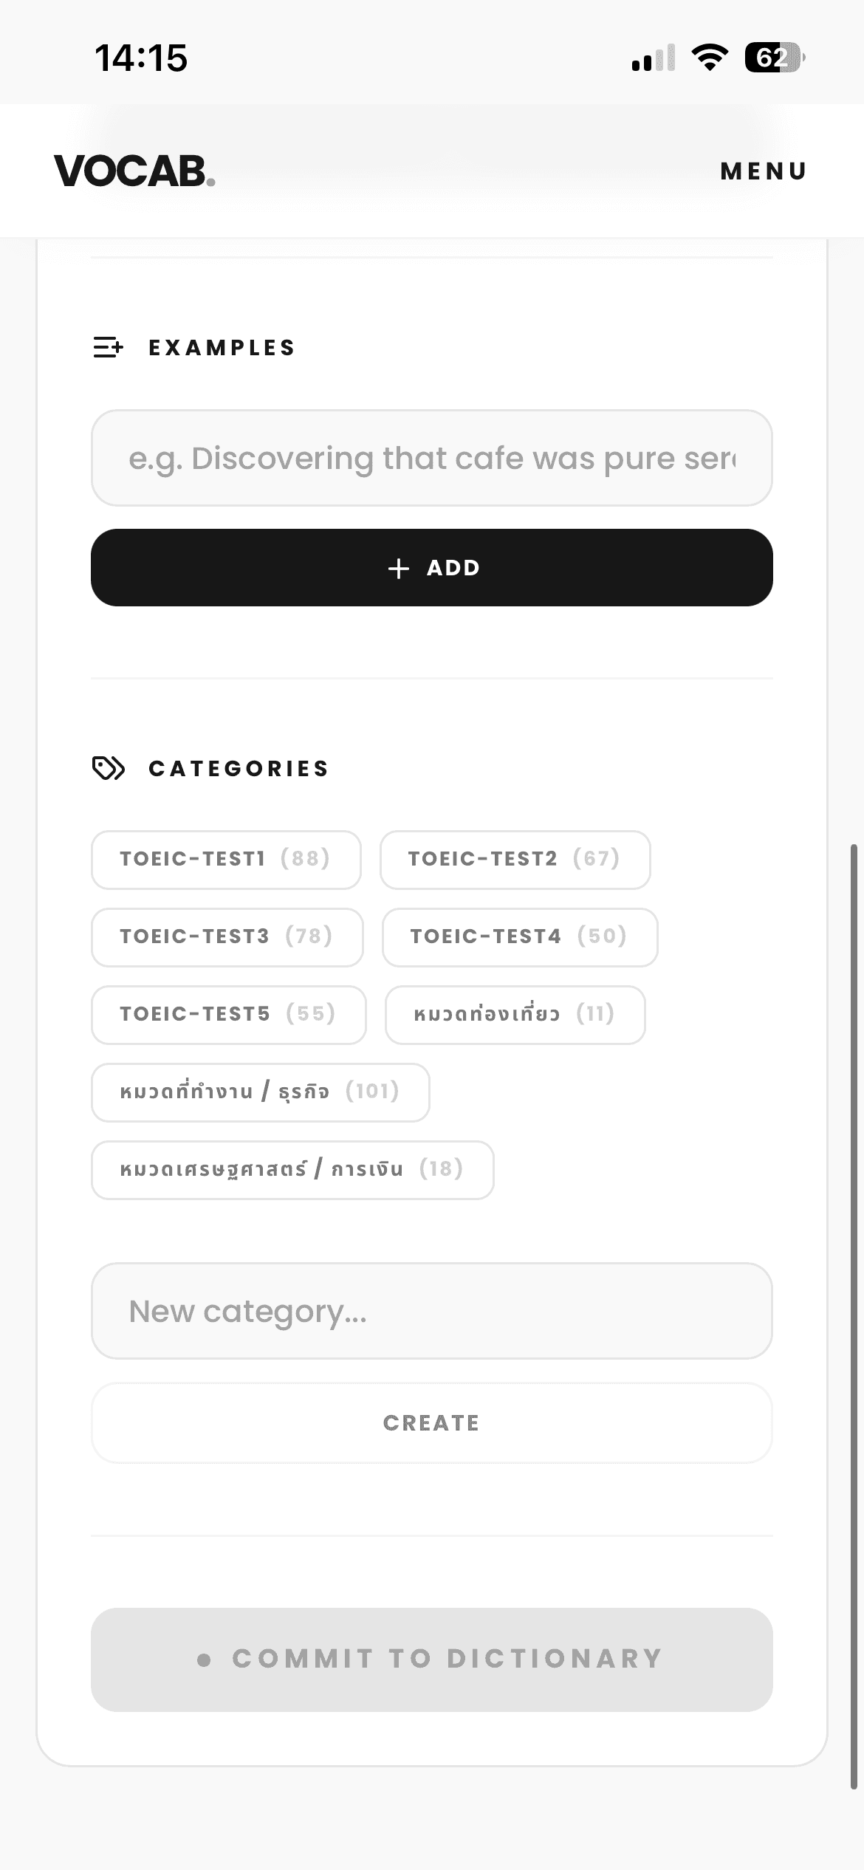Select the หมวดเศรษฐศาสตร์ / การเงิน chip

[x=292, y=1170]
